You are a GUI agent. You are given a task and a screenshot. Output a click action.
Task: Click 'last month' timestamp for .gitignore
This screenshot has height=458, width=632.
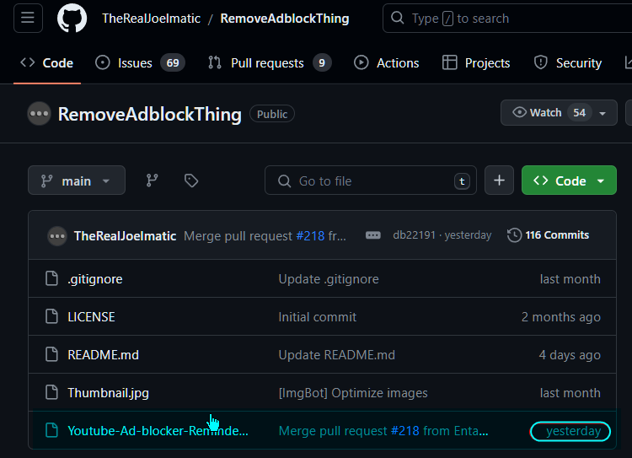(570, 279)
